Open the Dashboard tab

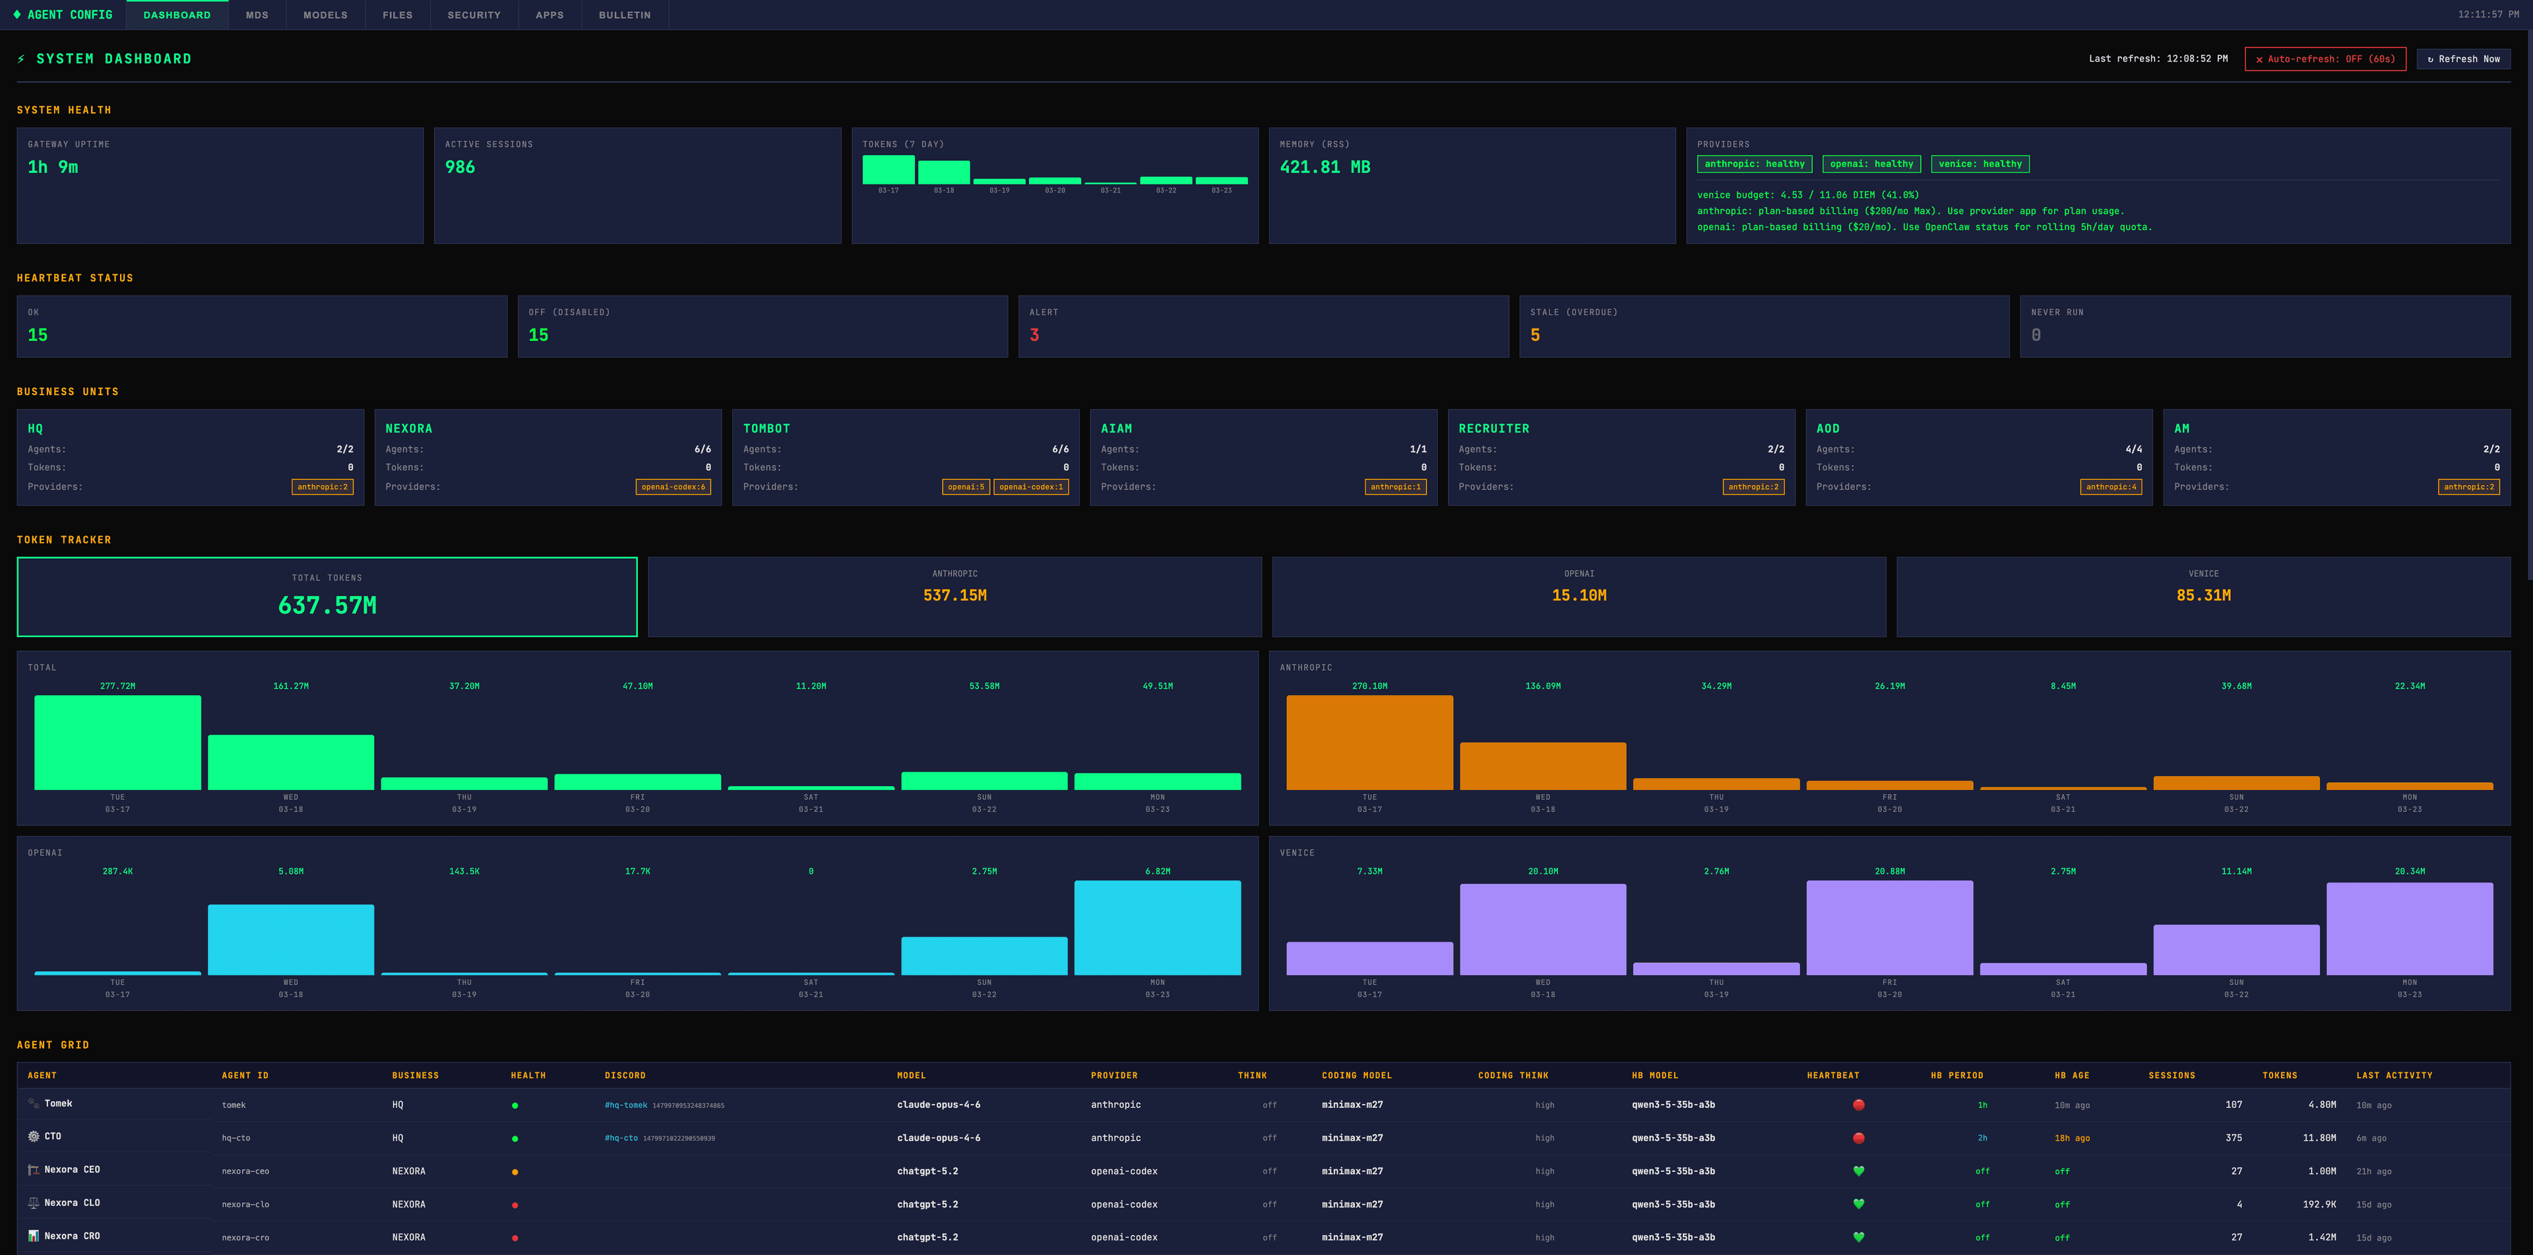point(177,15)
